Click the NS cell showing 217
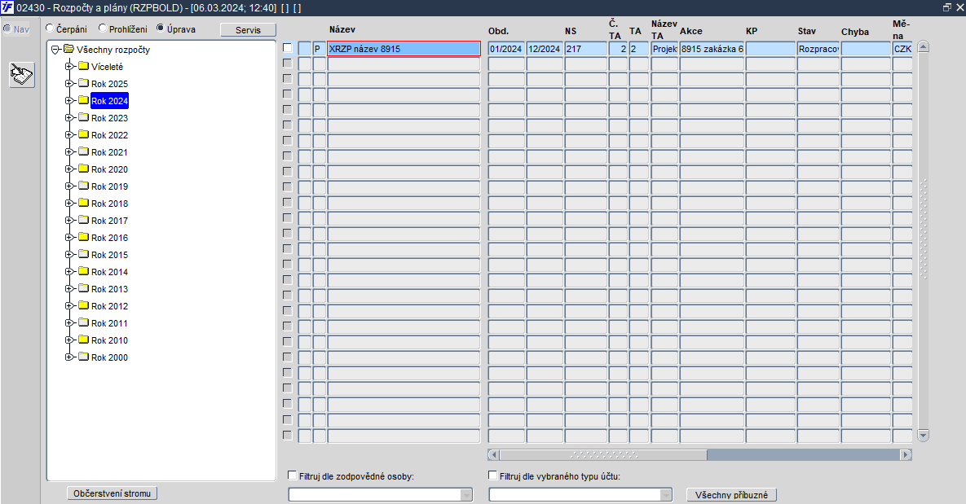The width and height of the screenshot is (966, 504). 586,49
